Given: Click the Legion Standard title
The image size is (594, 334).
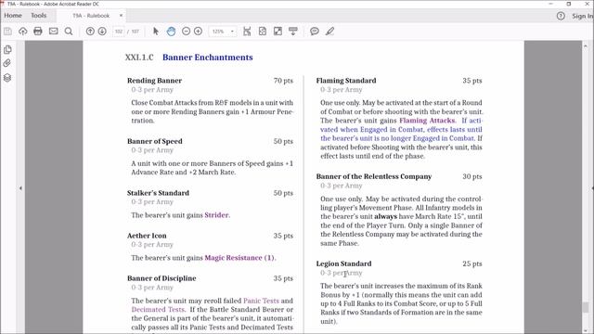Looking at the screenshot, I should click(x=343, y=263).
